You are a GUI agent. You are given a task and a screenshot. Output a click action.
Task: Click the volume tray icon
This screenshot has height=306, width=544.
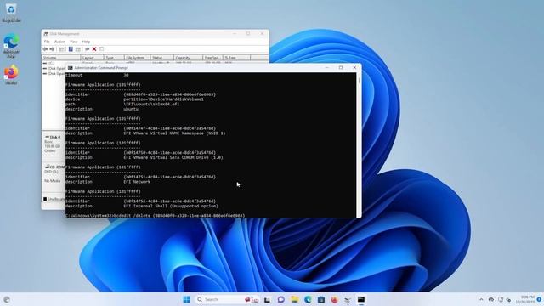click(x=509, y=299)
